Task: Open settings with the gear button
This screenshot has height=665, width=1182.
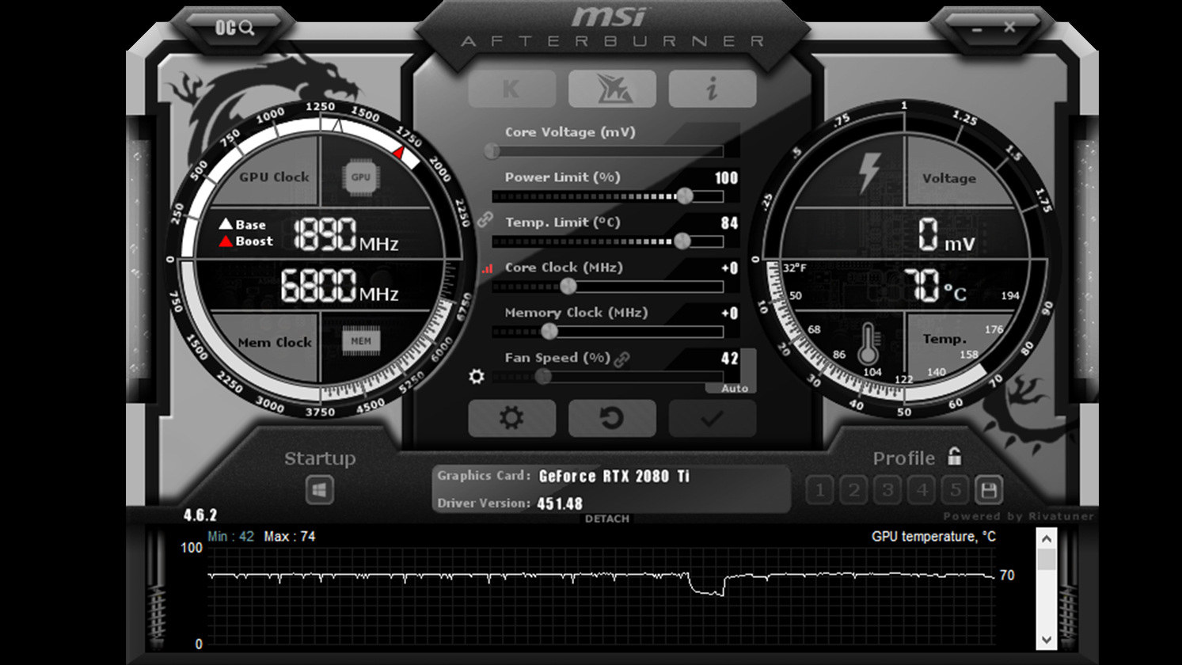Action: [511, 418]
